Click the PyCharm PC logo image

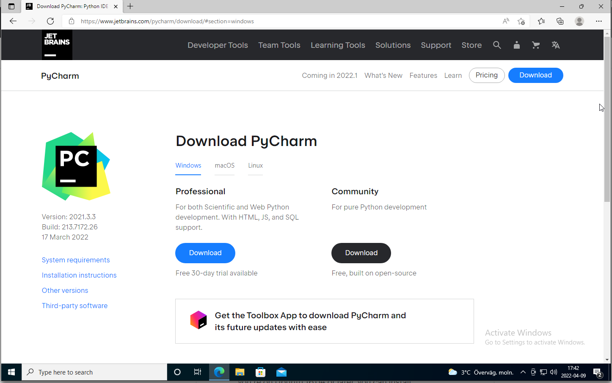tap(76, 166)
